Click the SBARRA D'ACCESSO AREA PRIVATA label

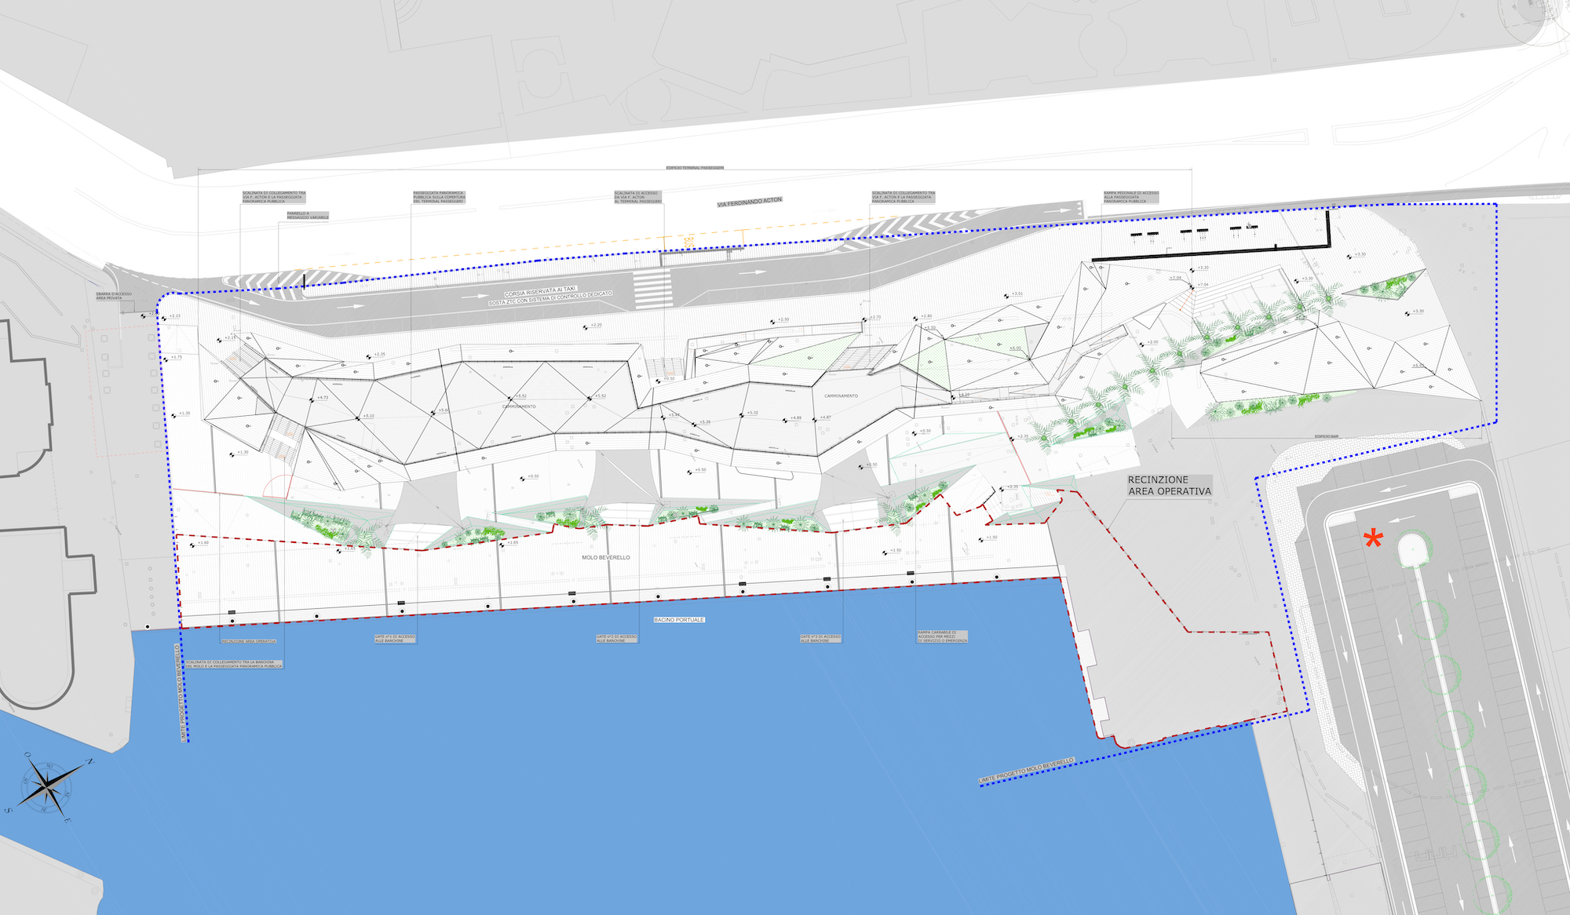[114, 296]
